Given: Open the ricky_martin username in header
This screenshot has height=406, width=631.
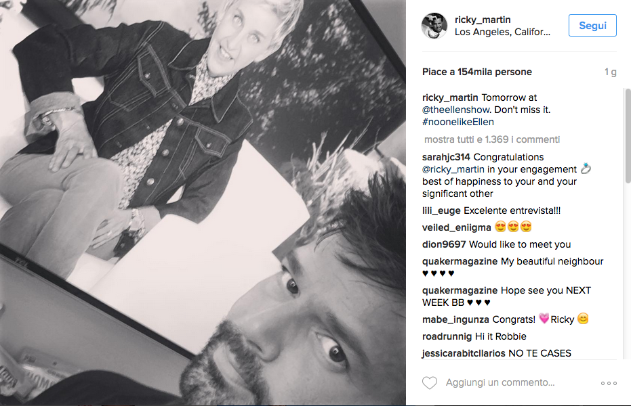Looking at the screenshot, I should (x=483, y=20).
